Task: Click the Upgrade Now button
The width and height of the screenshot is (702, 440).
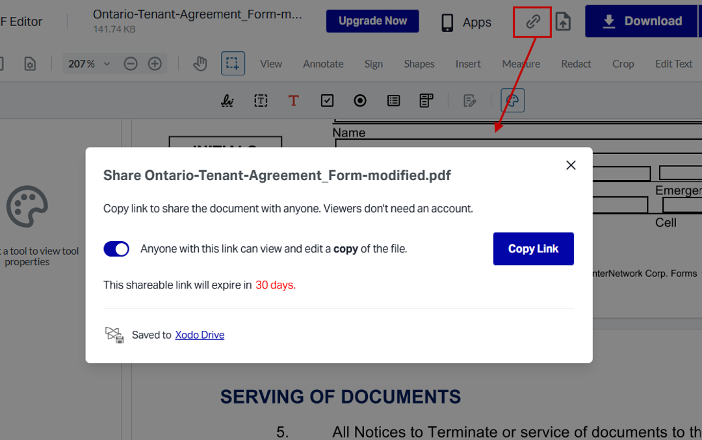Action: [372, 21]
